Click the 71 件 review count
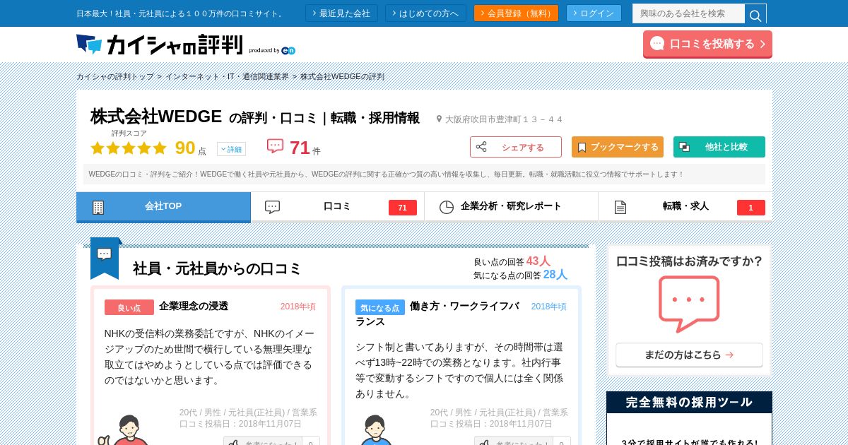848x445 pixels. pos(305,148)
